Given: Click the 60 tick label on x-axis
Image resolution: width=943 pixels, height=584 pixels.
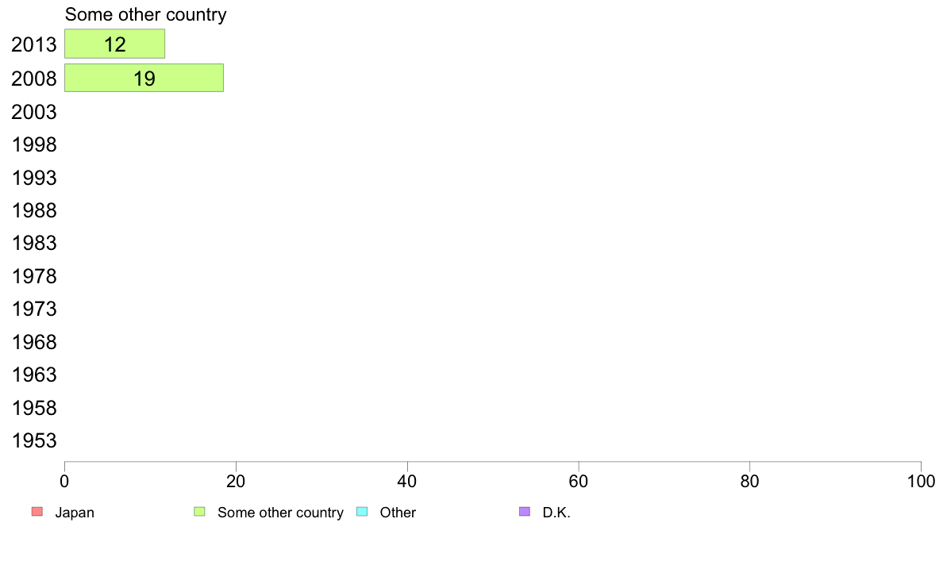Looking at the screenshot, I should click(x=579, y=481).
